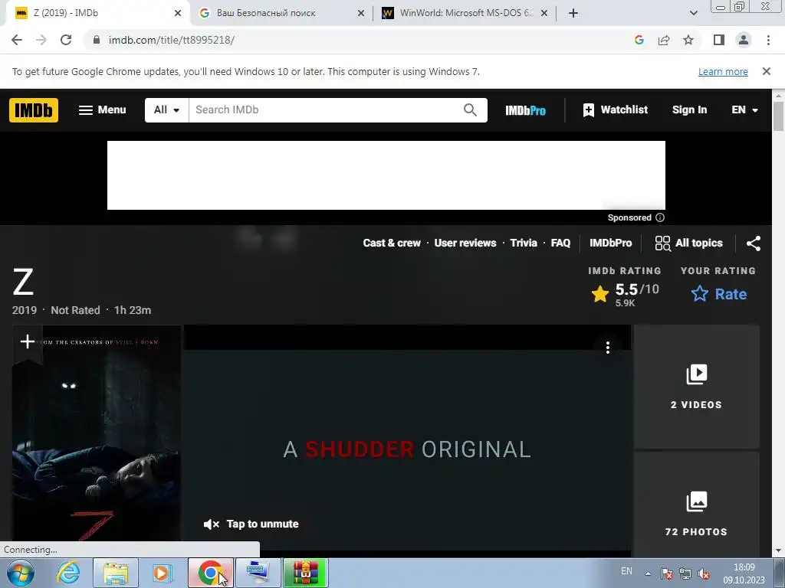The width and height of the screenshot is (785, 588).
Task: Go forward with the browser forward arrow
Action: pos(41,40)
